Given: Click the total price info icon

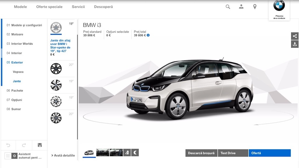Looking at the screenshot, I should [148, 35].
